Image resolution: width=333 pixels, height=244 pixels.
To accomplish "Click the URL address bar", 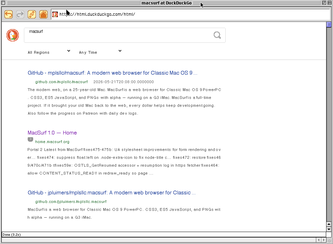I will [x=190, y=14].
